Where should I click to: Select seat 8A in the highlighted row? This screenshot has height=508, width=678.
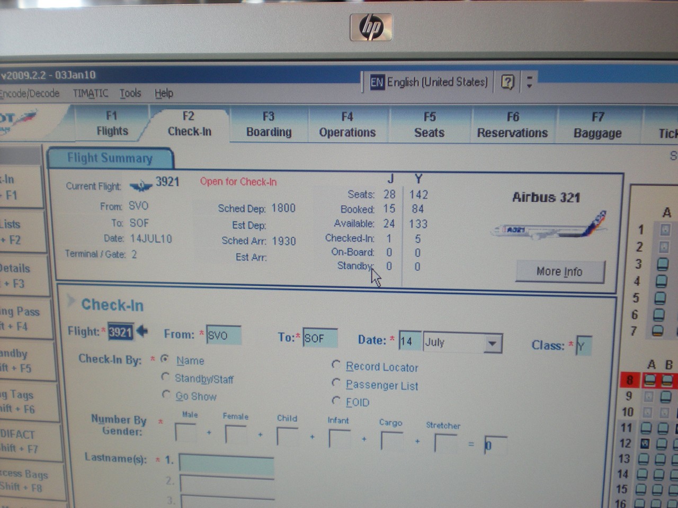tap(649, 380)
